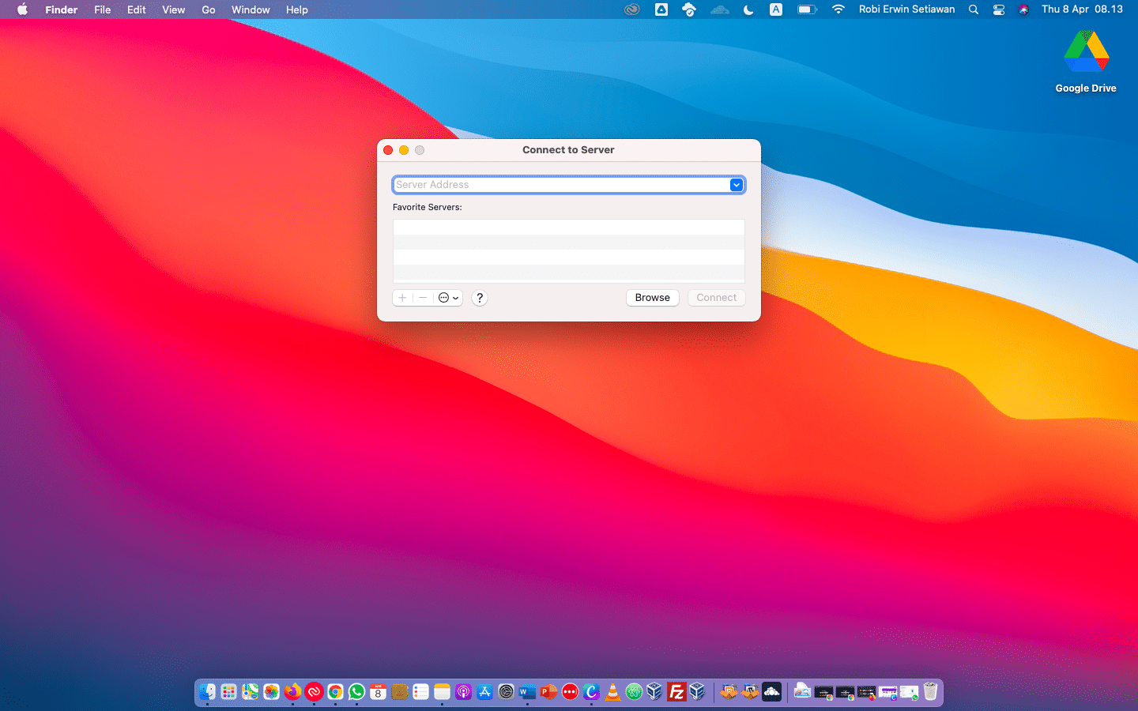Click the Do Not Disturb moon icon
This screenshot has width=1138, height=711.
tap(748, 9)
